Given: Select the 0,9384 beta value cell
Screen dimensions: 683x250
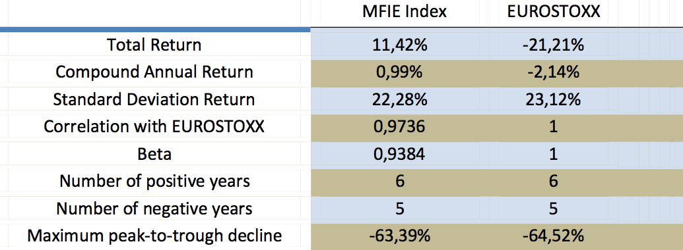Looking at the screenshot, I should 400,155.
